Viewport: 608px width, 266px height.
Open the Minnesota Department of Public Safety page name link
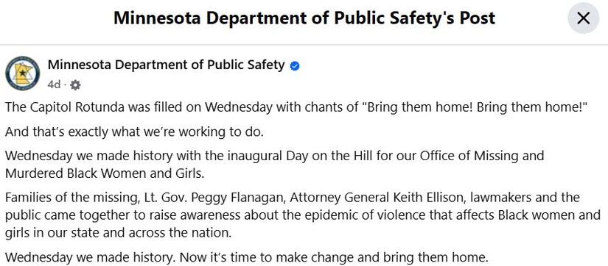pyautogui.click(x=166, y=65)
